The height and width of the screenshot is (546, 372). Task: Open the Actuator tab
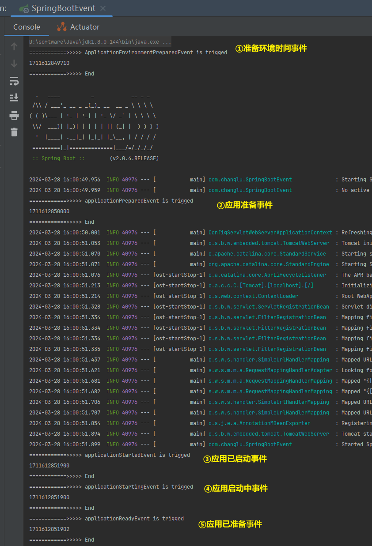78,27
